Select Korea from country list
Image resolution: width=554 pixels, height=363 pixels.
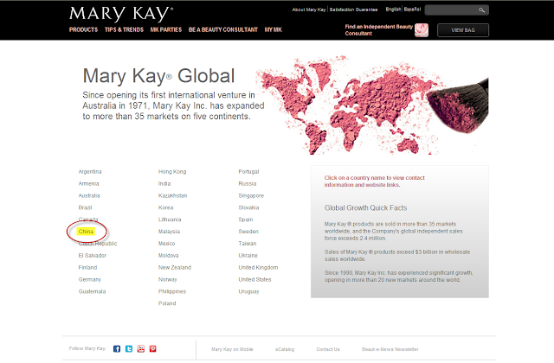(x=165, y=207)
